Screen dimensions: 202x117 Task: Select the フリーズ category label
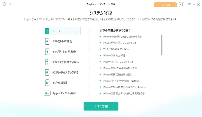click(56, 31)
